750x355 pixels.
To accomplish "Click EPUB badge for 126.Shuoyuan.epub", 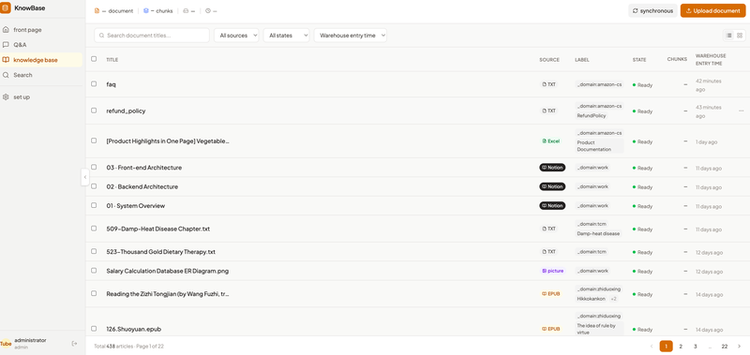I will 551,329.
